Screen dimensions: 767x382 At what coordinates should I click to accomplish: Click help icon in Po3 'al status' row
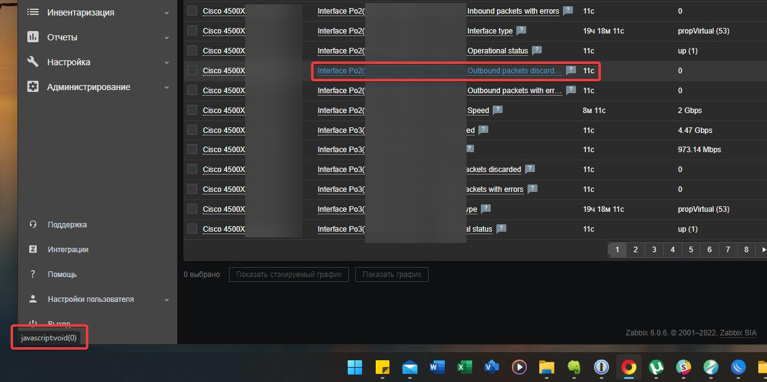coord(501,229)
